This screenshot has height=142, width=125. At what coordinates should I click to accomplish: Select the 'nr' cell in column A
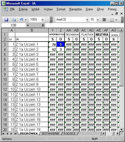pyautogui.click(x=12, y=39)
